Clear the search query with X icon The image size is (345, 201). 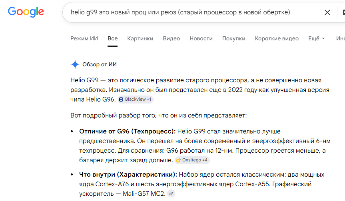point(327,12)
